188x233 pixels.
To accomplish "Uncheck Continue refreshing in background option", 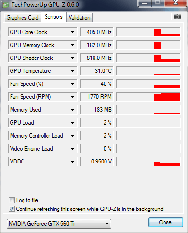I will point(12,209).
